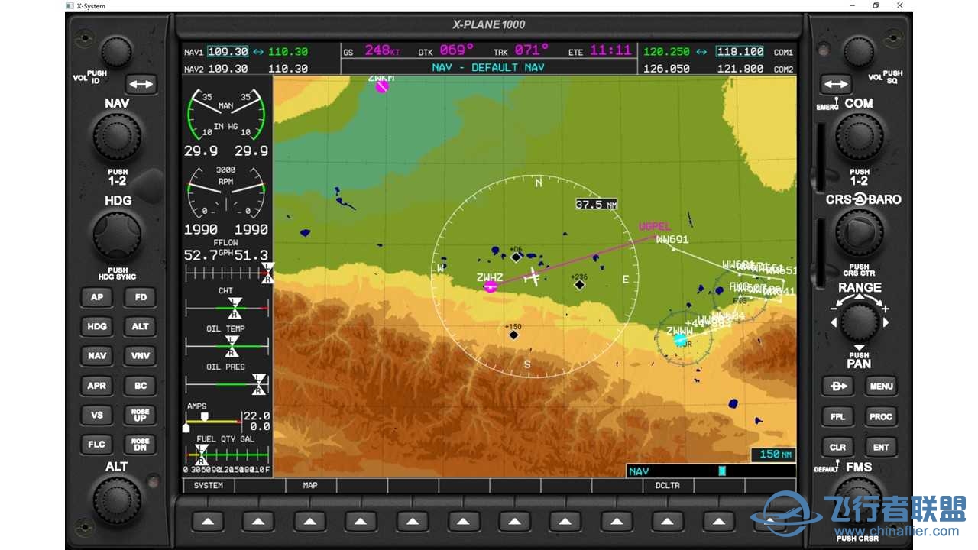The height and width of the screenshot is (550, 978).
Task: Click the 150 NM map range indicator
Action: tap(774, 455)
